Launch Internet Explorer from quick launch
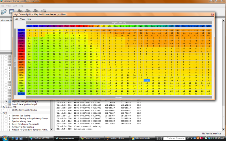The width and height of the screenshot is (226, 141). (13, 138)
